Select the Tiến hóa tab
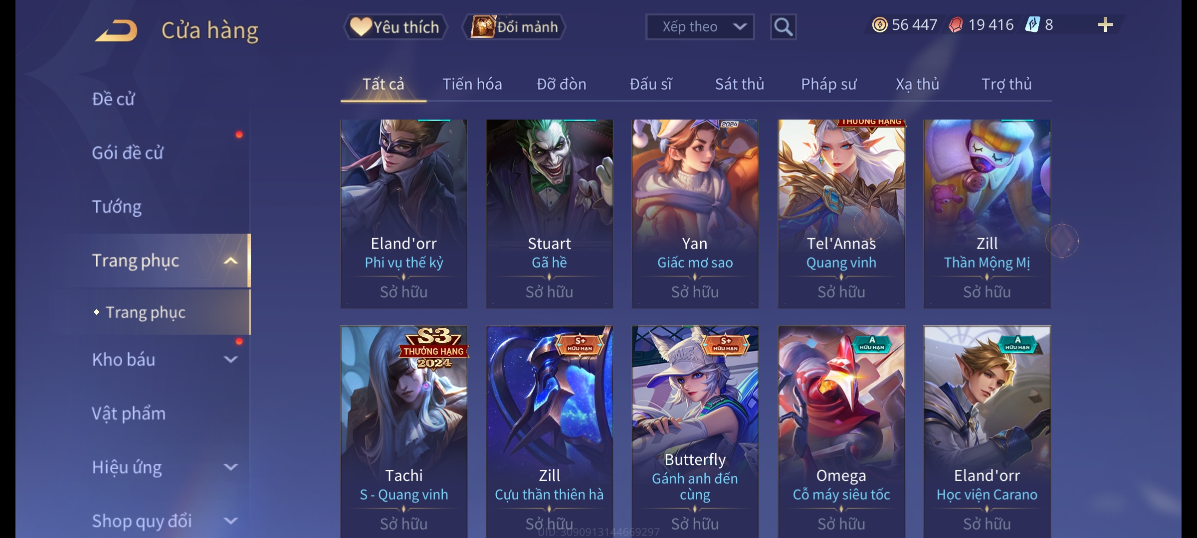Viewport: 1197px width, 538px height. (x=472, y=84)
